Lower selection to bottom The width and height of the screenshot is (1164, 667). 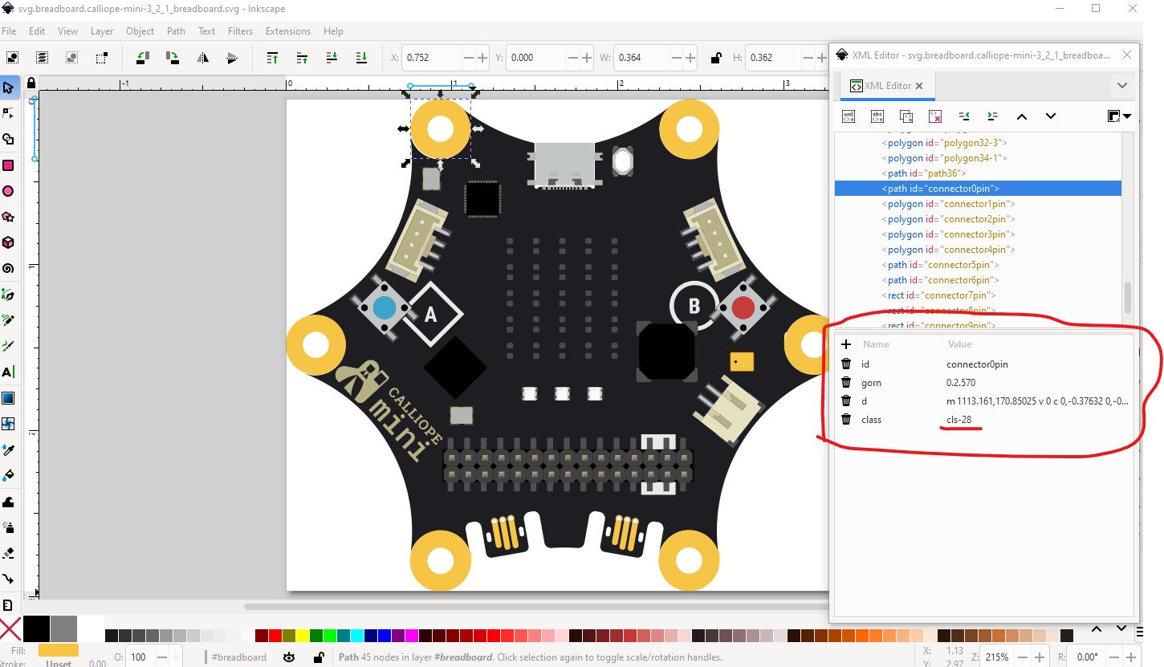[x=361, y=58]
